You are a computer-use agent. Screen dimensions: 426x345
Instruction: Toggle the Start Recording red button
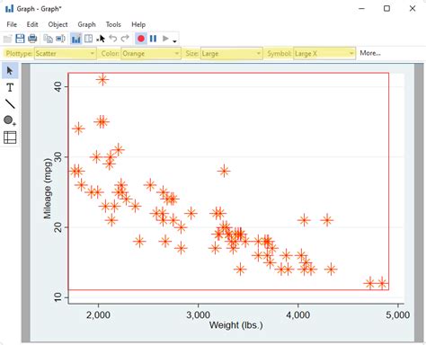click(141, 39)
